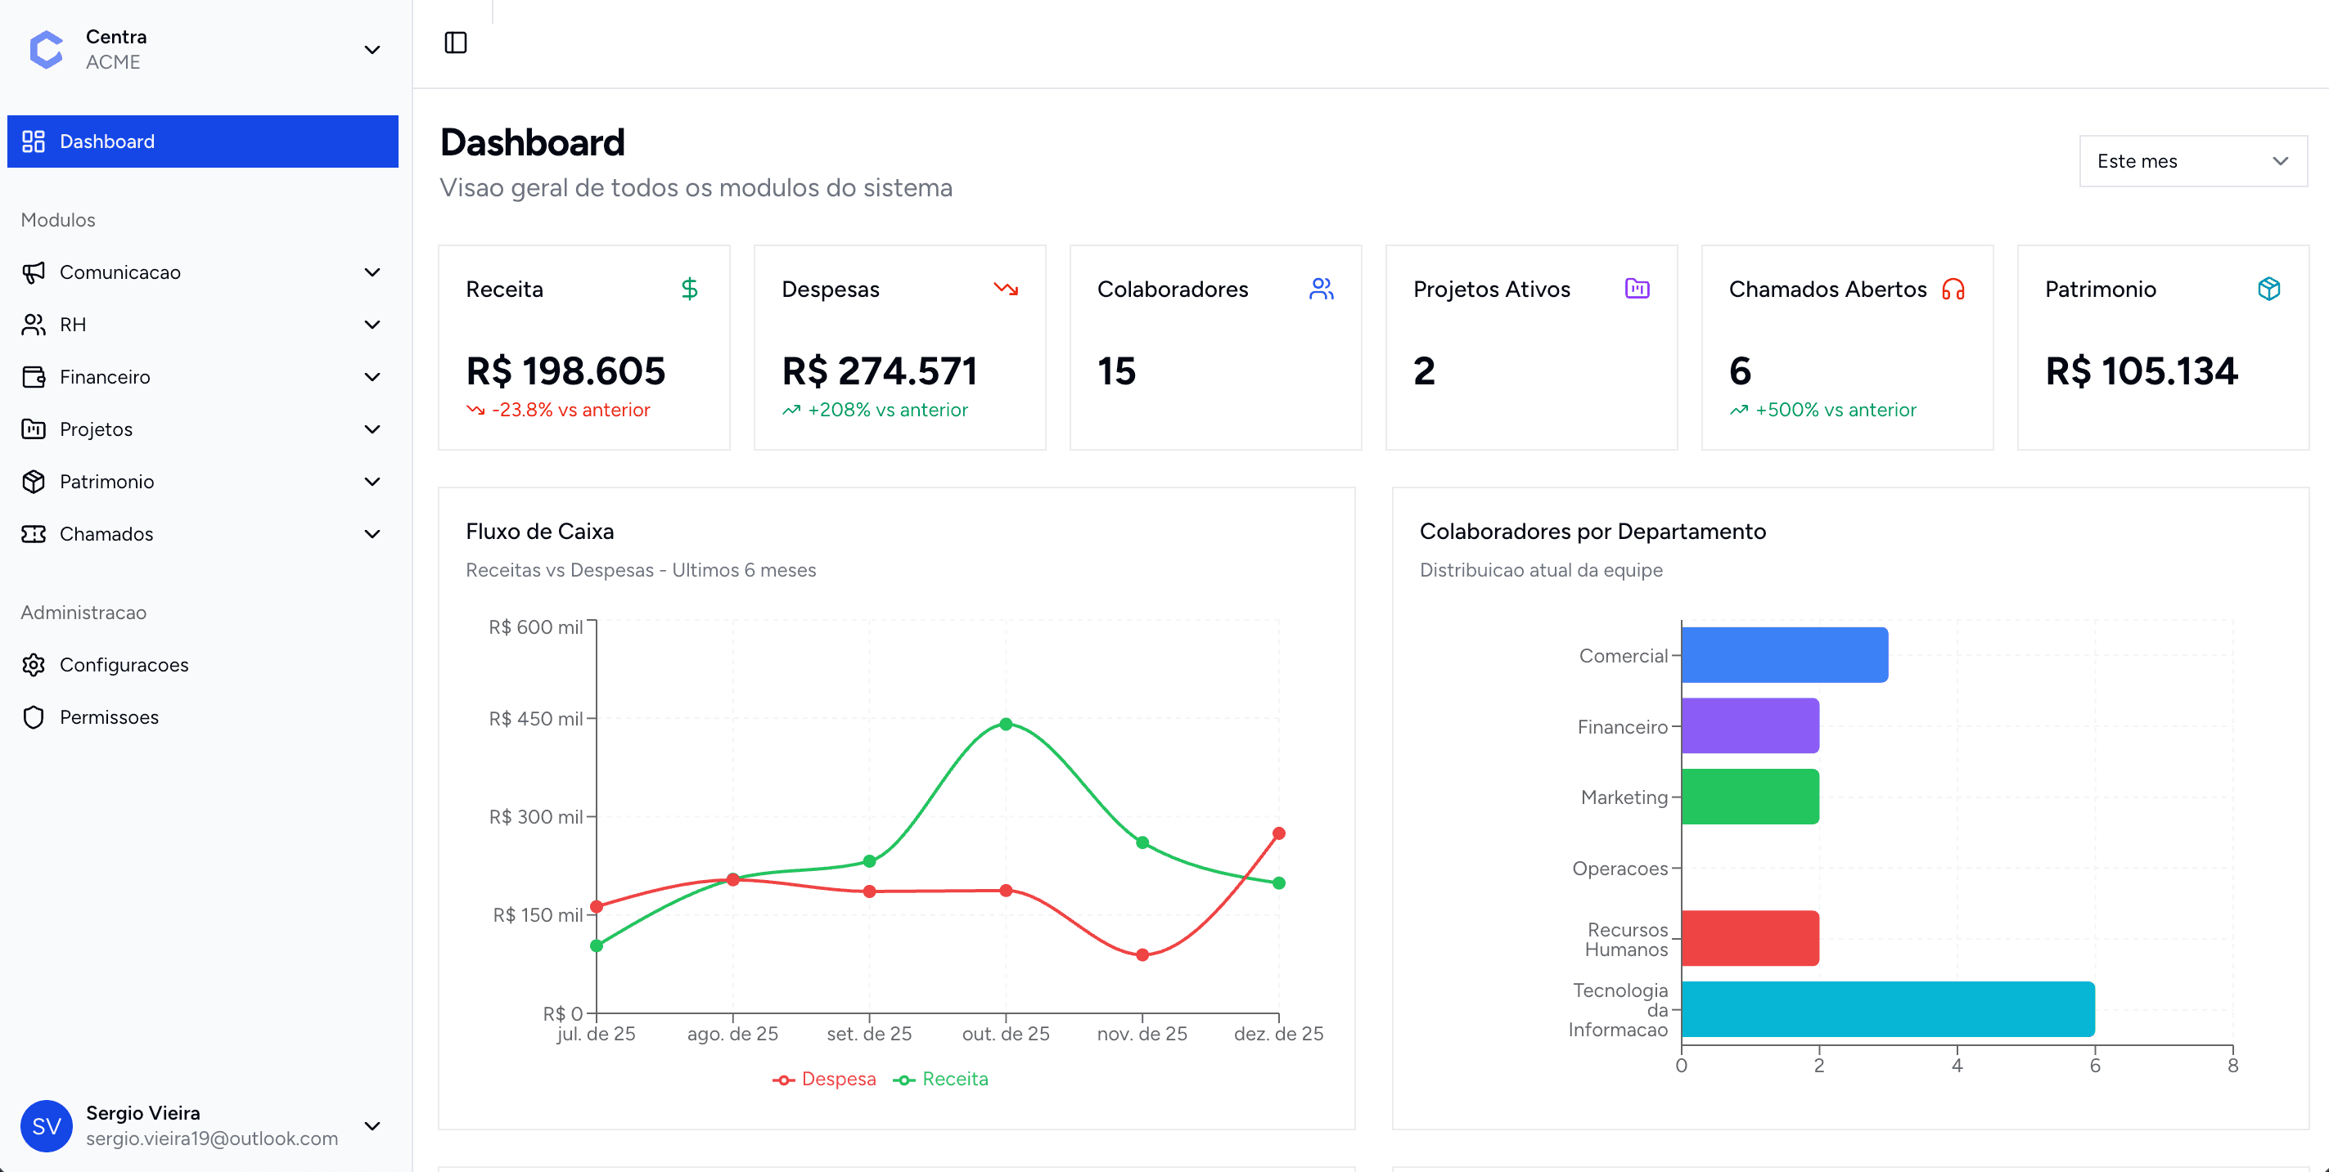Click the dollar icon on Receita card
Screen dimensions: 2329x1172
pyautogui.click(x=690, y=290)
